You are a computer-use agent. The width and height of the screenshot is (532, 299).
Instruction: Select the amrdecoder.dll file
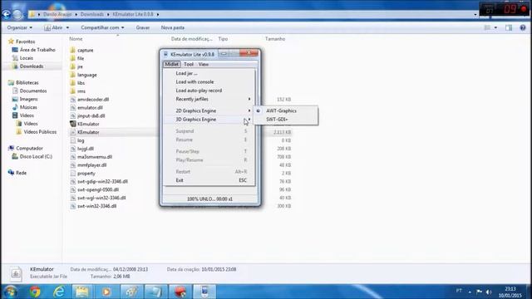[92, 100]
